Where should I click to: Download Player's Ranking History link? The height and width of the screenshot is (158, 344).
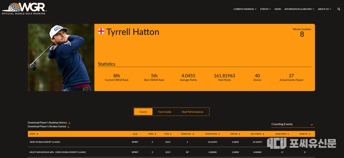pyautogui.click(x=47, y=123)
